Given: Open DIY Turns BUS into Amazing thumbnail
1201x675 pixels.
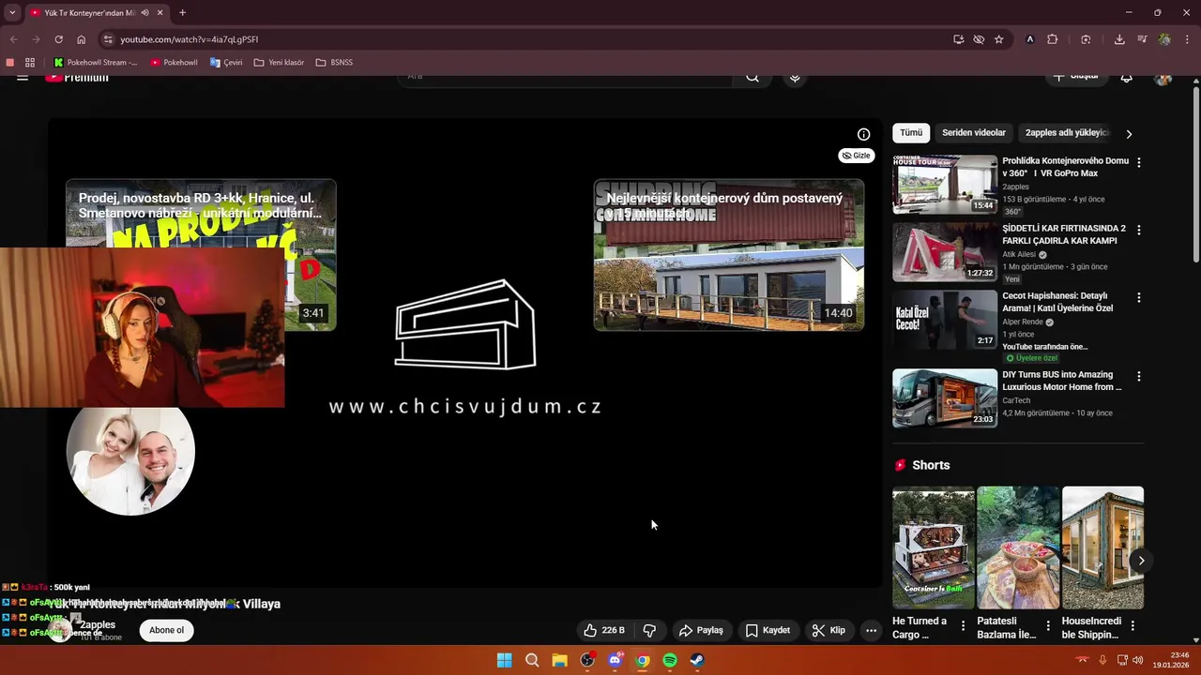Looking at the screenshot, I should pyautogui.click(x=945, y=397).
